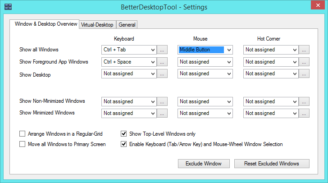328x183 pixels.
Task: Click keyboard ellipsis button for Show Foreground App Windows
Action: [x=162, y=62]
